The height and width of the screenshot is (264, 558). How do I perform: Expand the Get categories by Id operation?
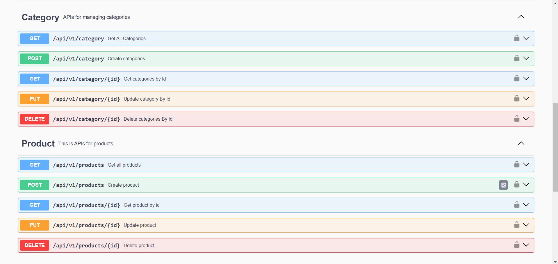526,78
